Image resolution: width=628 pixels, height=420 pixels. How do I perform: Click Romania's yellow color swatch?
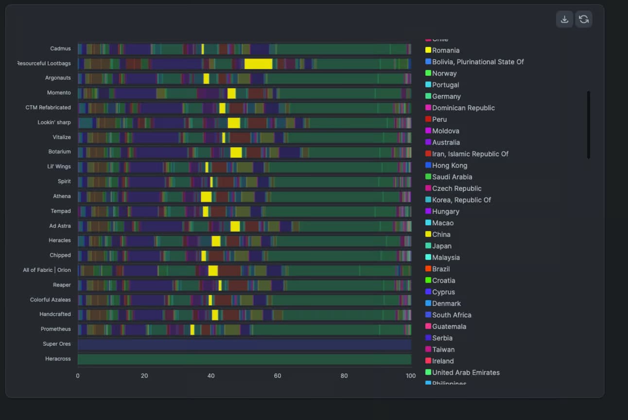click(x=429, y=50)
